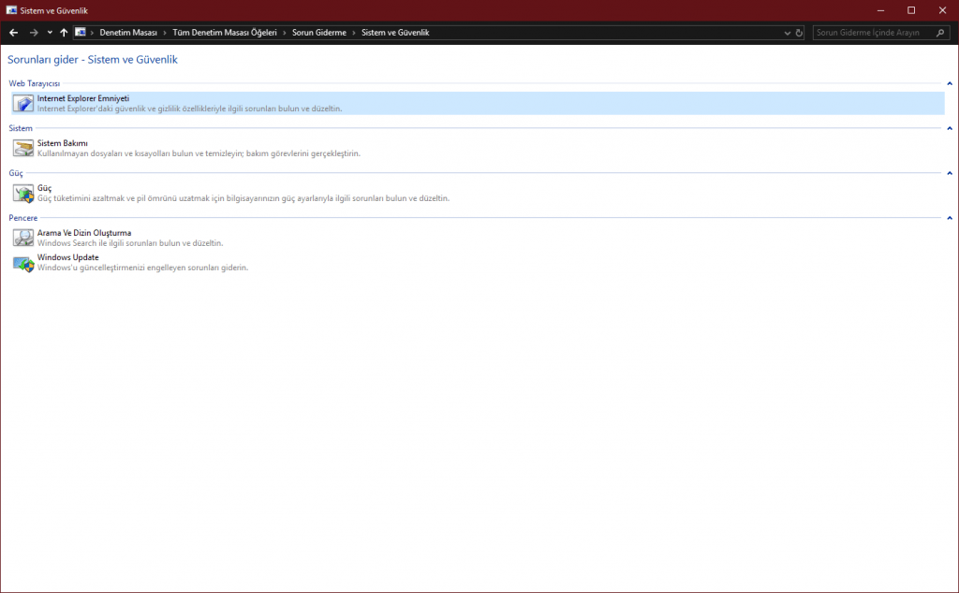Click 'Sorunları gider - Sistem ve Güvenlik' heading
Screen dimensions: 959x593
pos(93,59)
